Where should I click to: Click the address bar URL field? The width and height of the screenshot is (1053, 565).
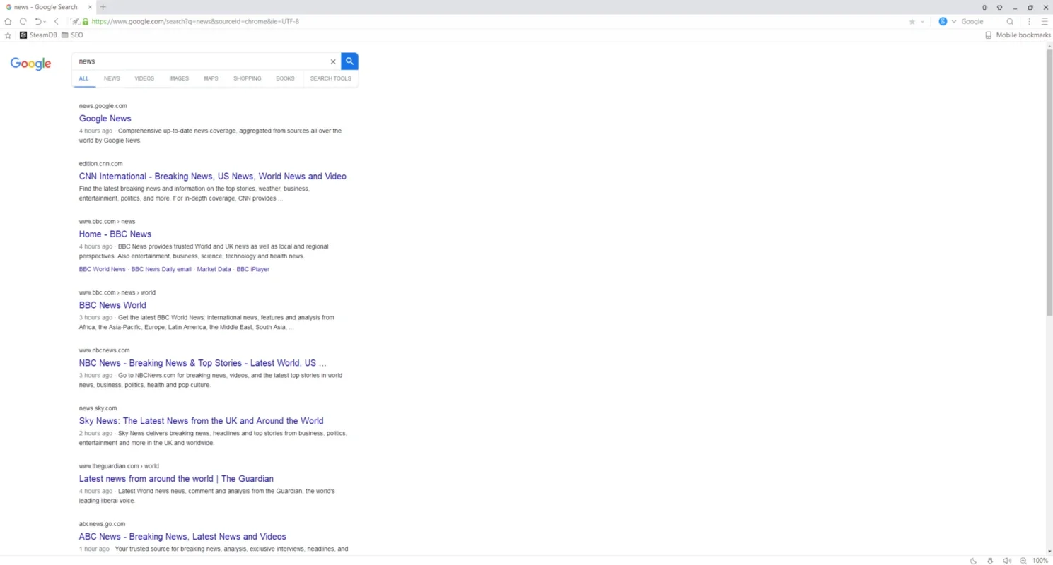(x=495, y=21)
